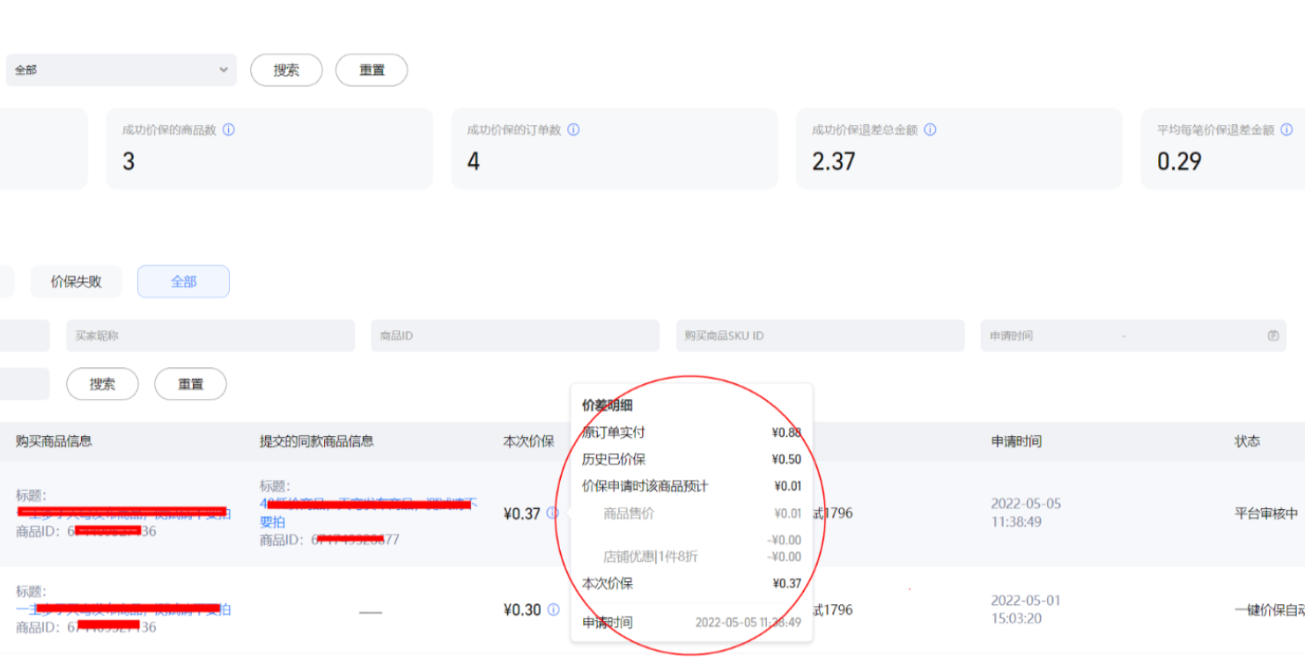The image size is (1305, 657).
Task: Open the 申请时间 date range field
Action: (x=1133, y=336)
